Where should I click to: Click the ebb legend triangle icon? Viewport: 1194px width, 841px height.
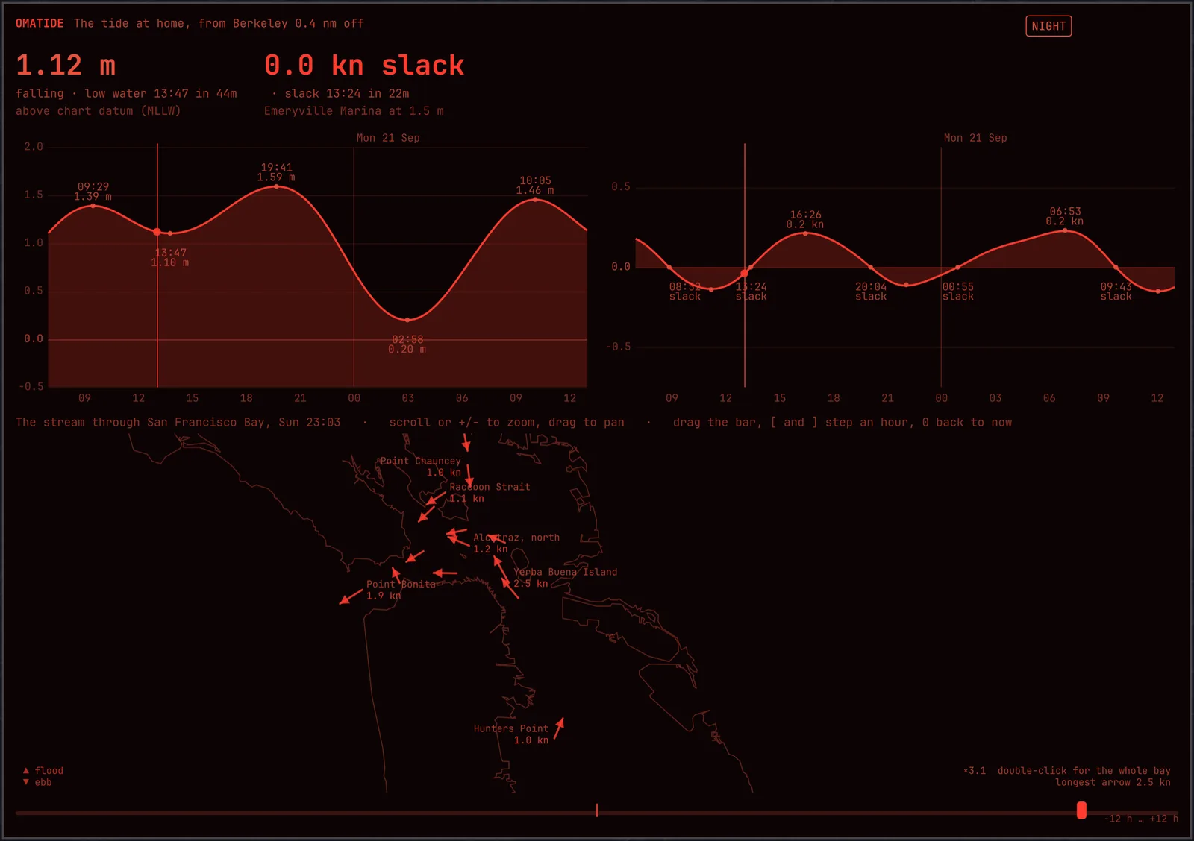pos(26,782)
